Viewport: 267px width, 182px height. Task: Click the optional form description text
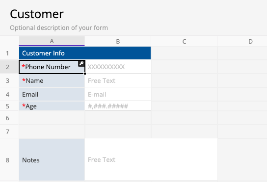pos(59,28)
